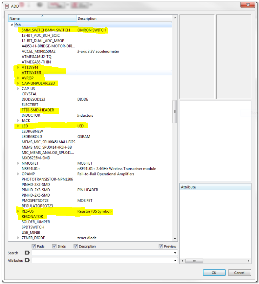Select FTDI-SMD-HEADER component
259x284 pixels.
coord(38,110)
